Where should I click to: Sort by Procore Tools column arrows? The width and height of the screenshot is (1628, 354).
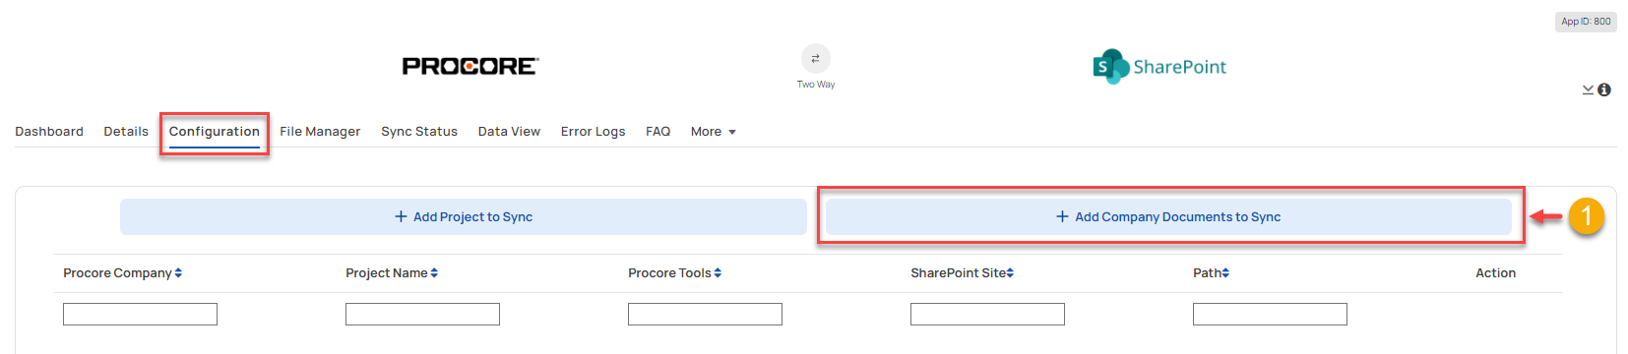pos(718,273)
